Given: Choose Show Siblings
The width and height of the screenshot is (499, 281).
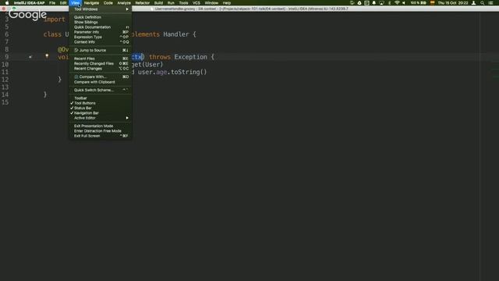Looking at the screenshot, I should 101,23.
